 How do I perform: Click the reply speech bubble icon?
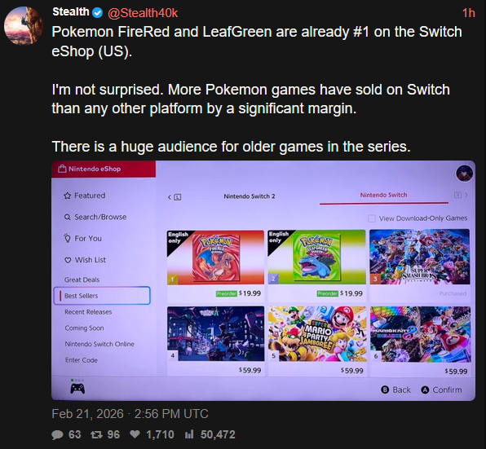coord(57,434)
